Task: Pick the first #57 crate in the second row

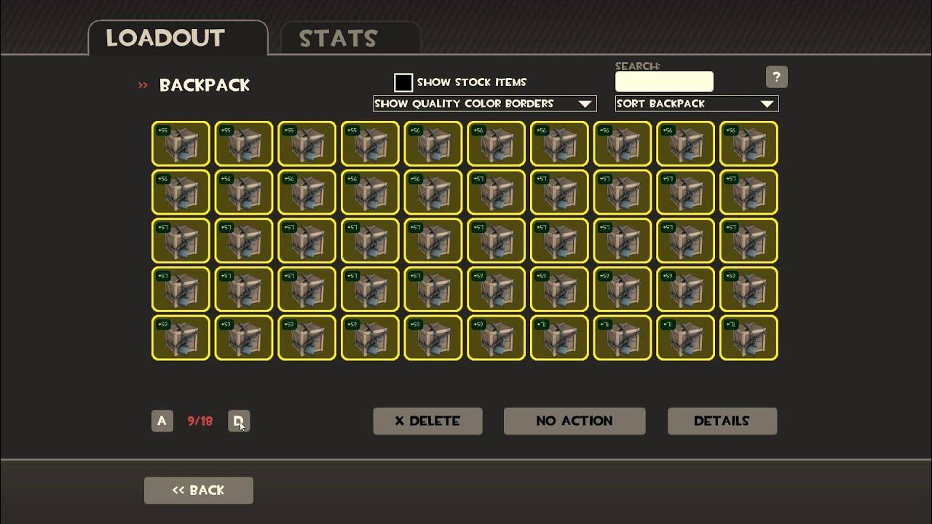Action: [496, 192]
